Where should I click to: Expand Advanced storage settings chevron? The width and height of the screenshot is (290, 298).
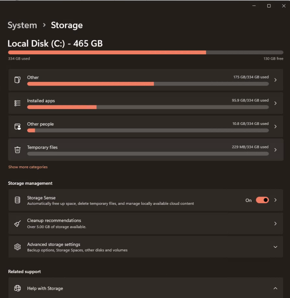coord(275,247)
